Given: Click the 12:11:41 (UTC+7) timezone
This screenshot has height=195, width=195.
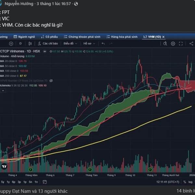Looking at the screenshot, I should tap(168, 182).
